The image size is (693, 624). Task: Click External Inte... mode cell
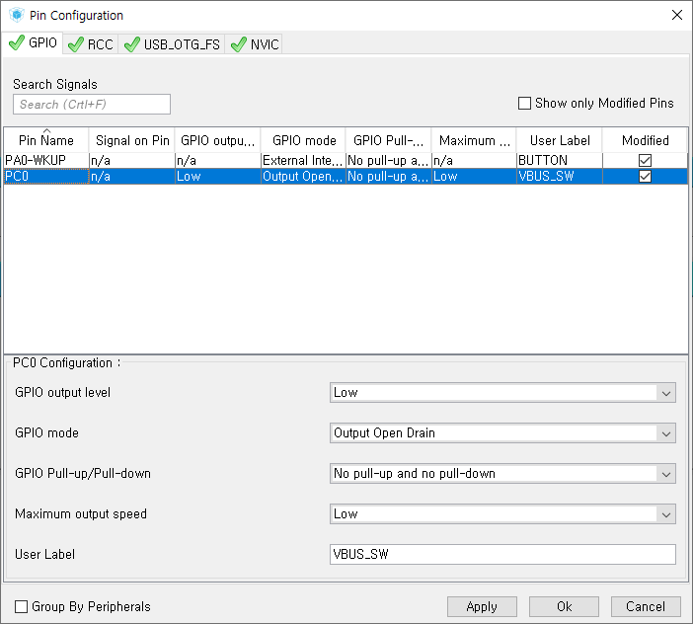pyautogui.click(x=303, y=160)
